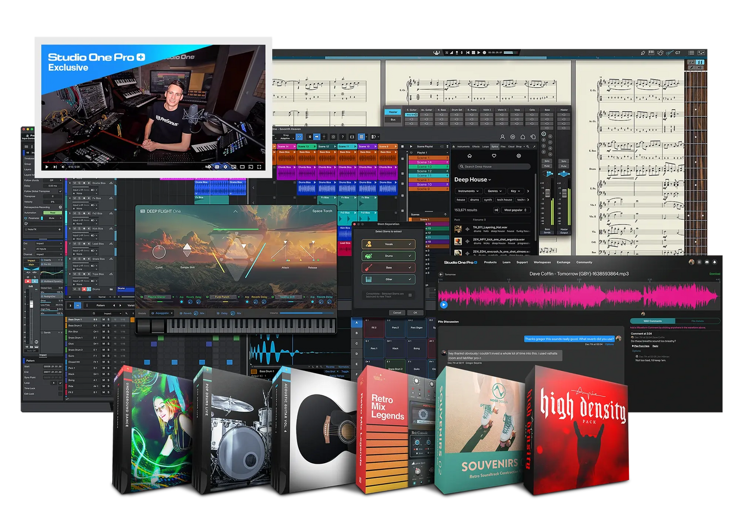Click the shuffle results icon in Splice
The height and width of the screenshot is (516, 740).
tap(496, 210)
